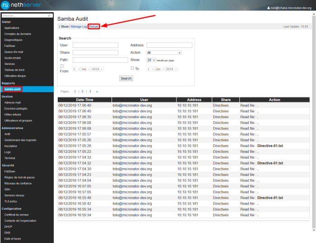Viewport: 316px width, 243px height.
Task: Click the page scrollbar down arrow
Action: click(x=314, y=230)
